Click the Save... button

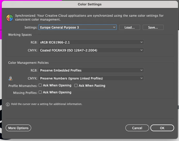point(153,27)
